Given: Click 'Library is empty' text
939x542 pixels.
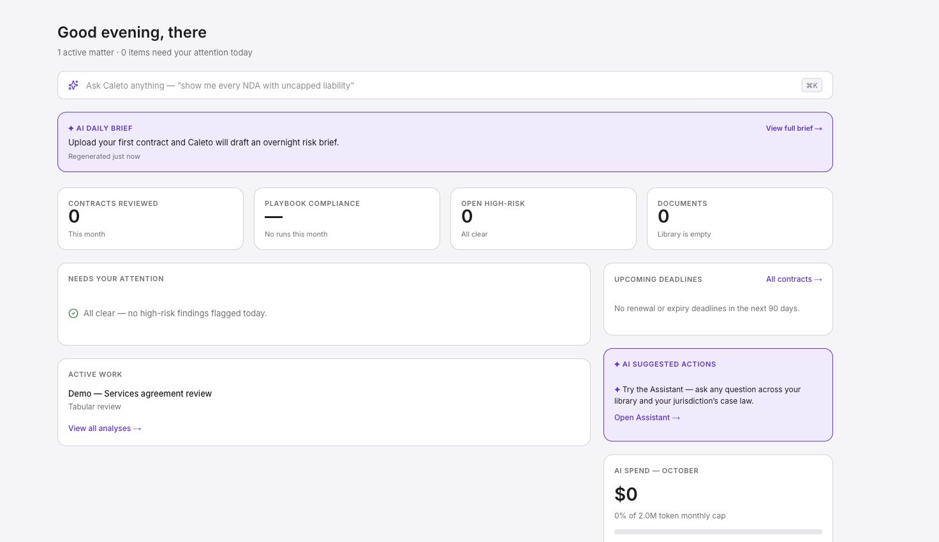Looking at the screenshot, I should click(x=684, y=234).
